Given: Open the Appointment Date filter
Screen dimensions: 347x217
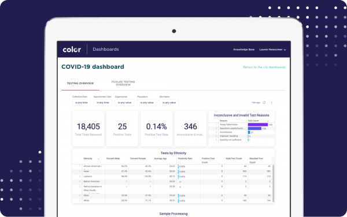Looking at the screenshot, I should click(x=103, y=103).
